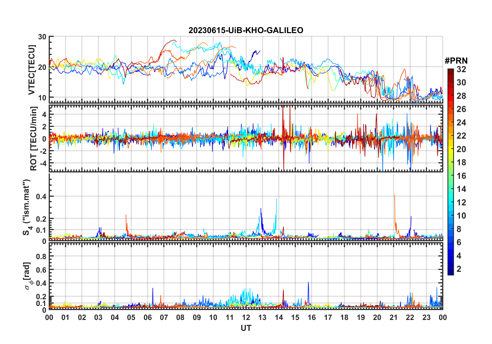The width and height of the screenshot is (492, 344).
Task: Click the plot title 20230615-UiB-KHO-GALILEO
Action: (246, 30)
